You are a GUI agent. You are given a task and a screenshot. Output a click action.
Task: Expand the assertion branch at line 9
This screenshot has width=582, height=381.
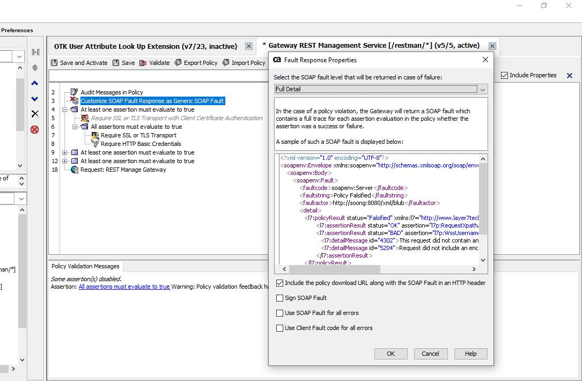point(64,152)
